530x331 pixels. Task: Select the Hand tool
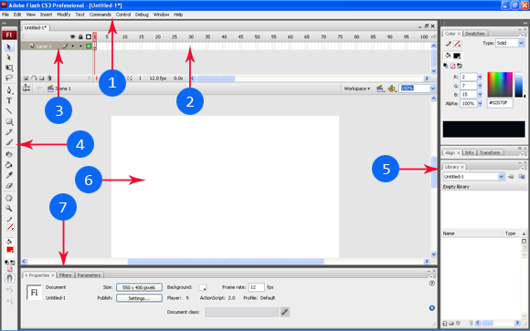tap(9, 198)
